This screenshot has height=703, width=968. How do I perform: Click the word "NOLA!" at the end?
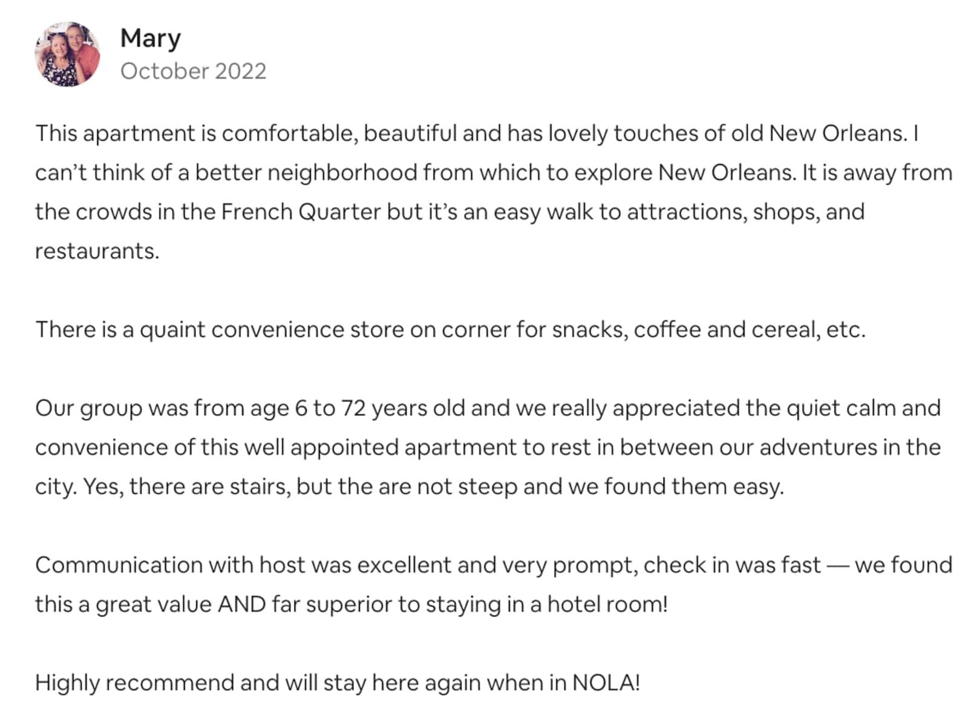click(x=606, y=682)
